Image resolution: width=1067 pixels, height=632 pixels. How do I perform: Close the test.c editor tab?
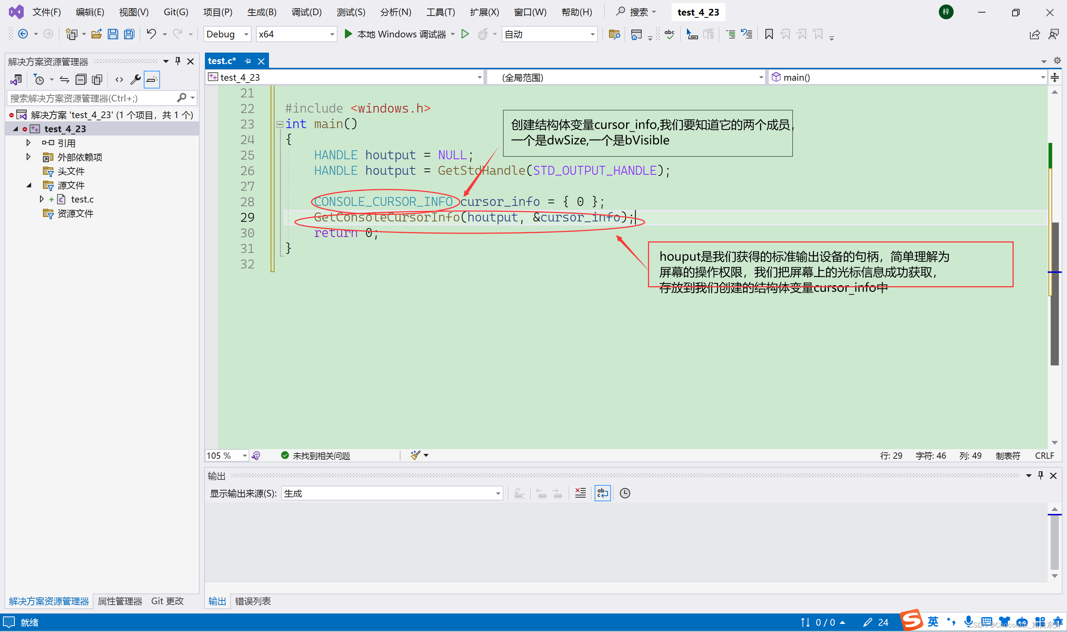261,61
